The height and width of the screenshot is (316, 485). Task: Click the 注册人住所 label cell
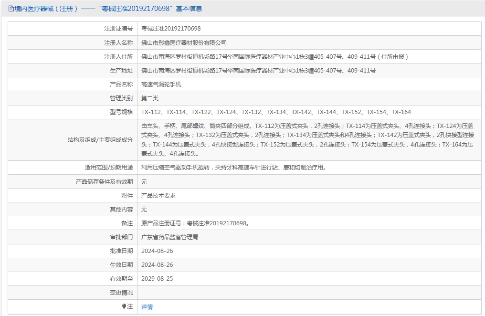(x=73, y=57)
